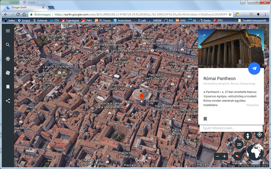271x169 pixels.
Task: Go back in the browser
Action: pos(6,14)
